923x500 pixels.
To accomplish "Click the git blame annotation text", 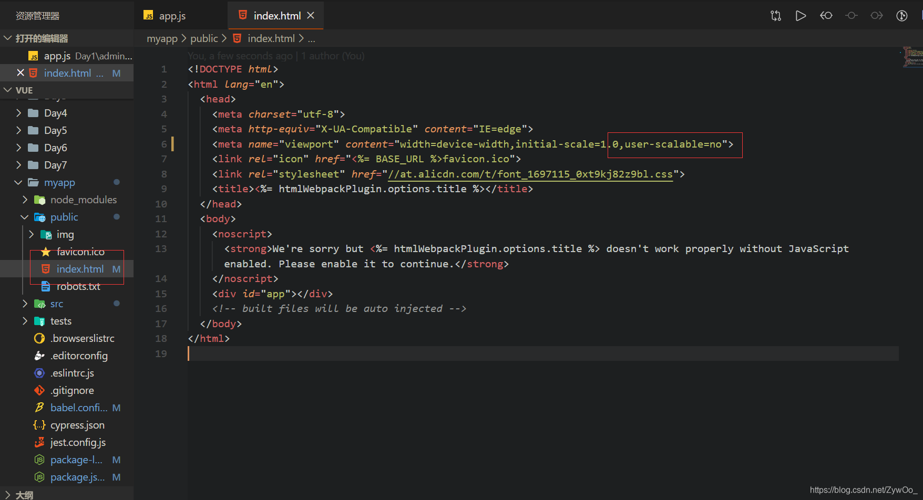I will click(x=276, y=56).
